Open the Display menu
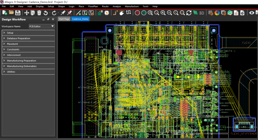 [x=40, y=7]
